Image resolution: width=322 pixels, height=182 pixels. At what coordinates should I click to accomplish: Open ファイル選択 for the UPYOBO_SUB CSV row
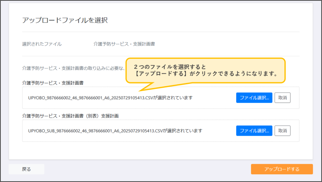click(x=254, y=131)
